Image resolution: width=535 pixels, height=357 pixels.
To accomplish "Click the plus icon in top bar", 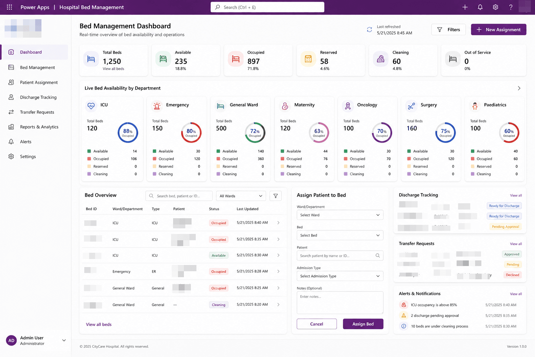I will coord(465,7).
